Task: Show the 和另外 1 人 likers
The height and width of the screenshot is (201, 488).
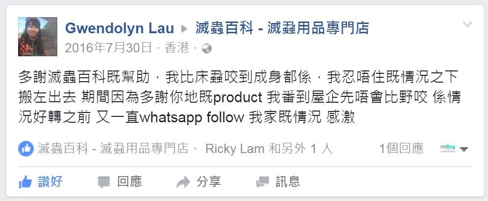Action: pos(300,149)
